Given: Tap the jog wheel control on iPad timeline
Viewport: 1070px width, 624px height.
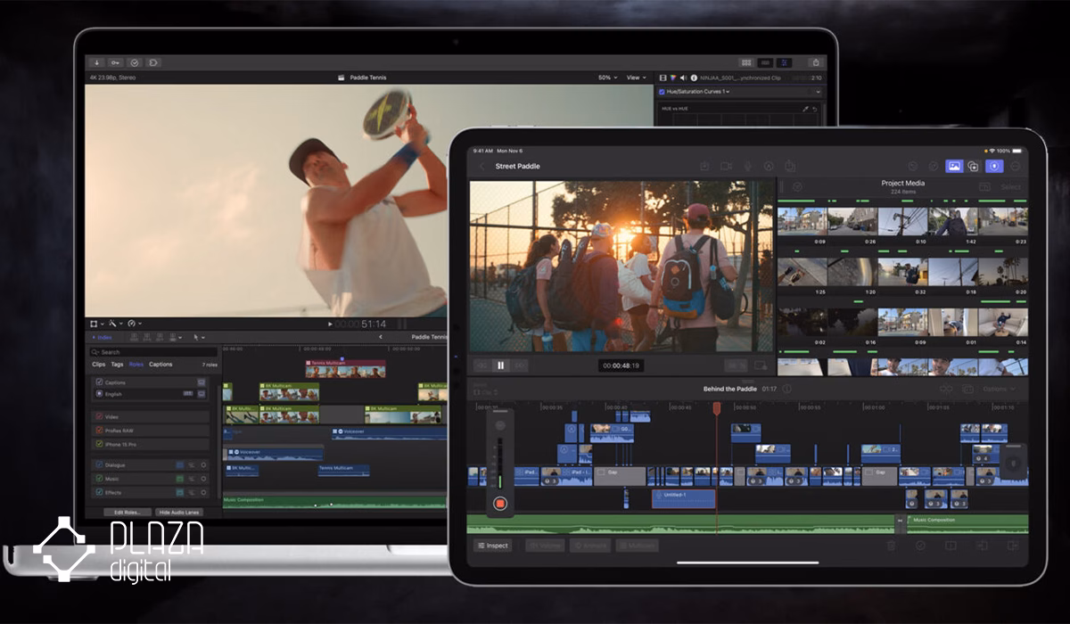Looking at the screenshot, I should [x=1013, y=463].
